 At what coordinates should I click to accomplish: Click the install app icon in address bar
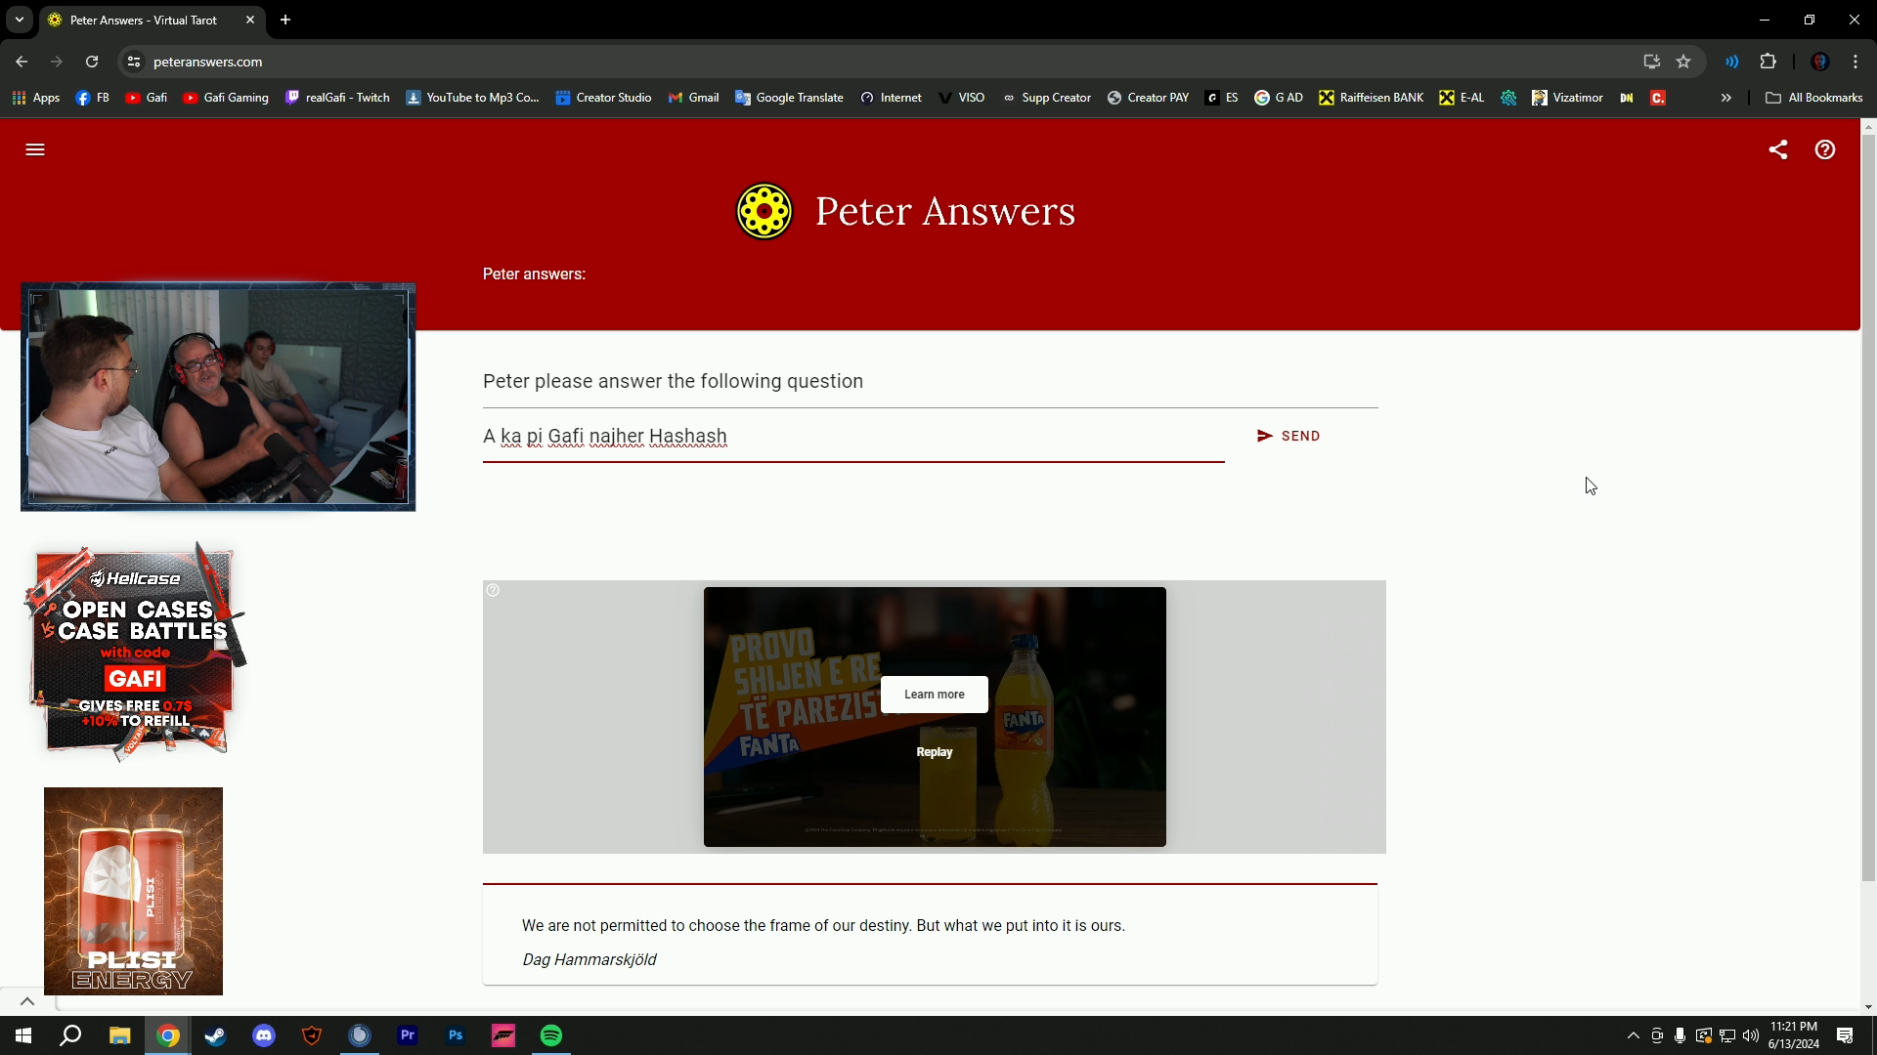[x=1652, y=62]
